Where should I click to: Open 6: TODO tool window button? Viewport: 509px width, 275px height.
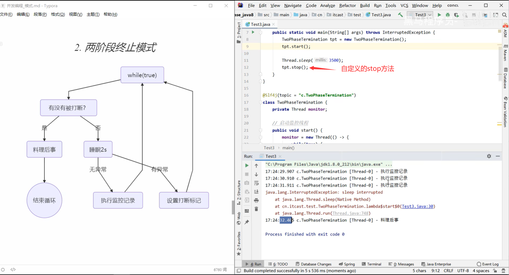tap(278, 264)
